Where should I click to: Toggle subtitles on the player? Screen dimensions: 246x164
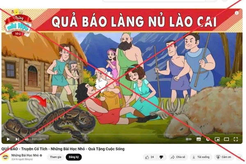click(x=198, y=139)
